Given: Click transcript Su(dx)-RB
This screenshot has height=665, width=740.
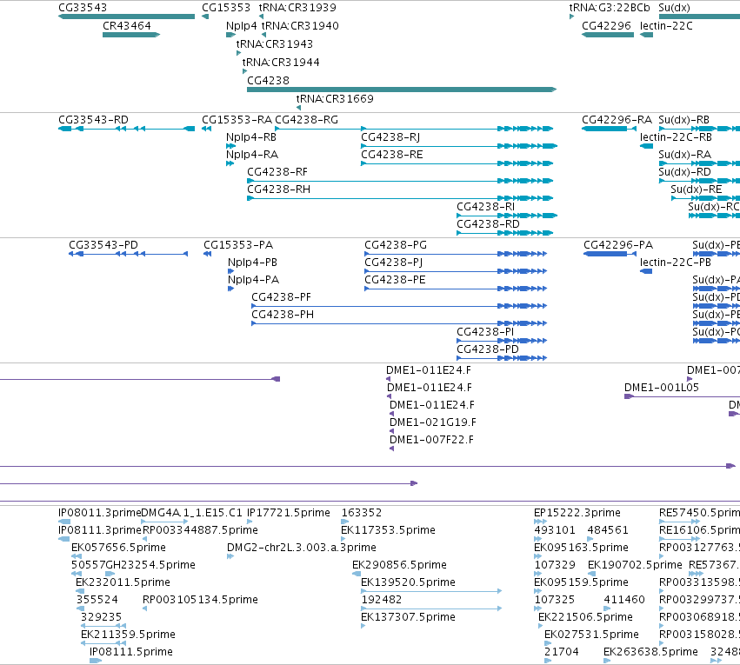Looking at the screenshot, I should pos(699,129).
